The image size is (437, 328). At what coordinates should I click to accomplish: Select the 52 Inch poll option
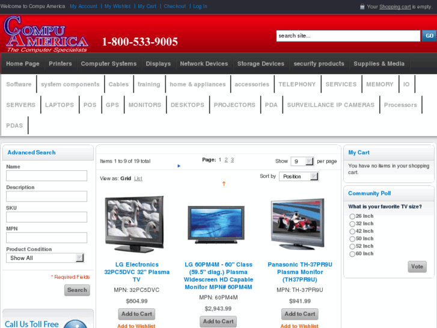point(352,247)
